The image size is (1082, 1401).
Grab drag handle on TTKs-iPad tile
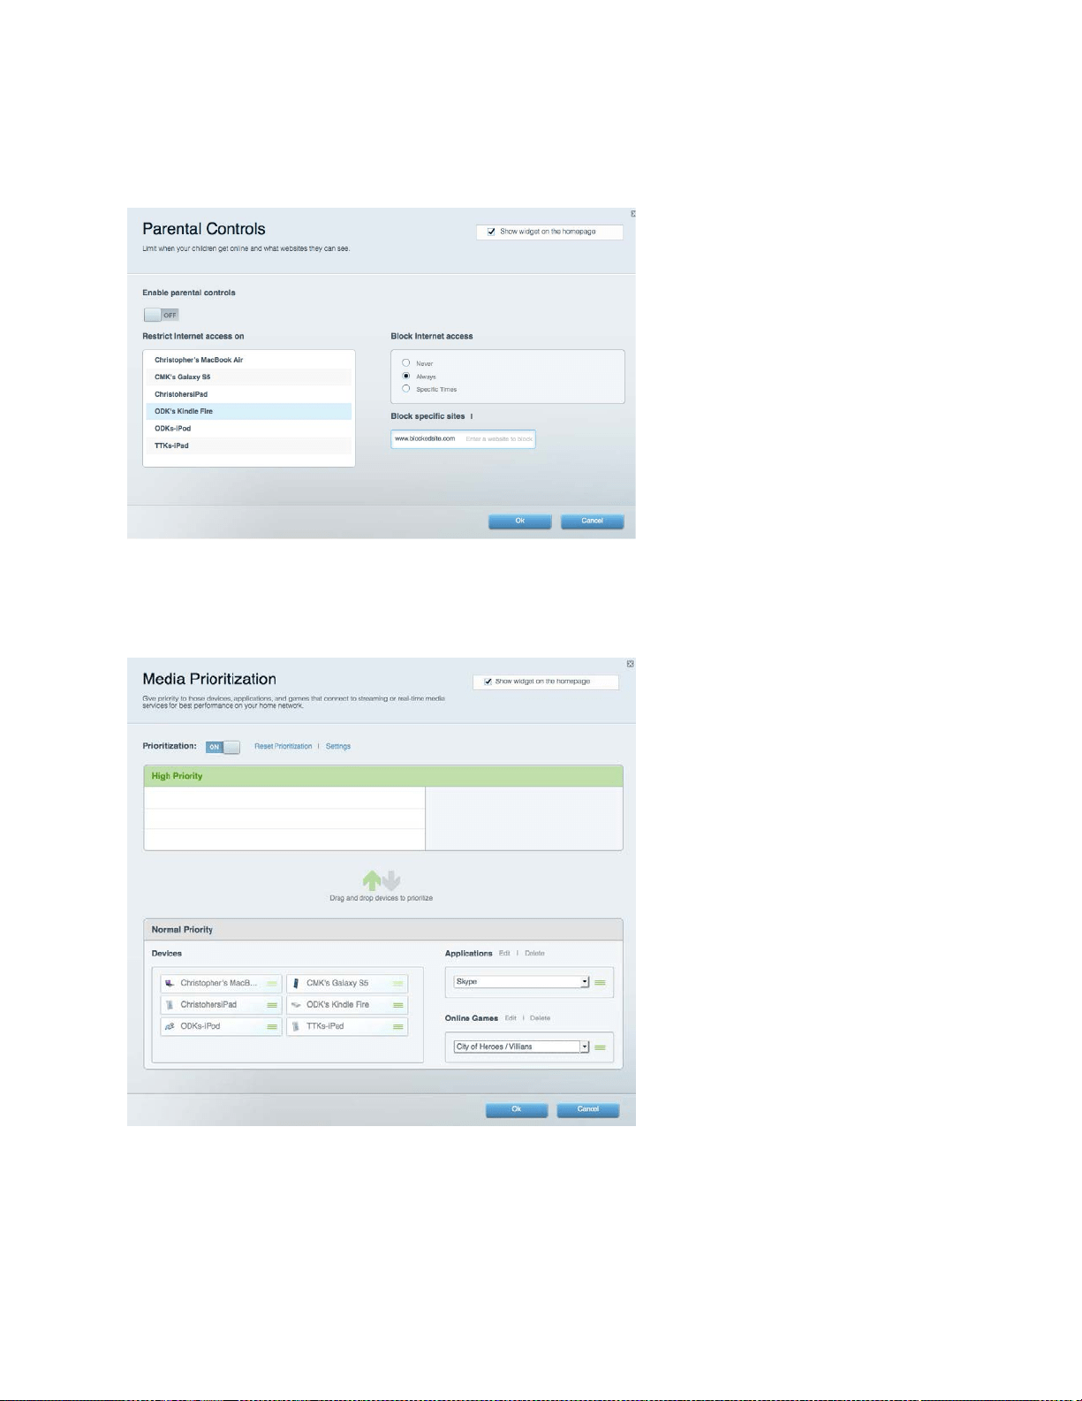pyautogui.click(x=398, y=1026)
